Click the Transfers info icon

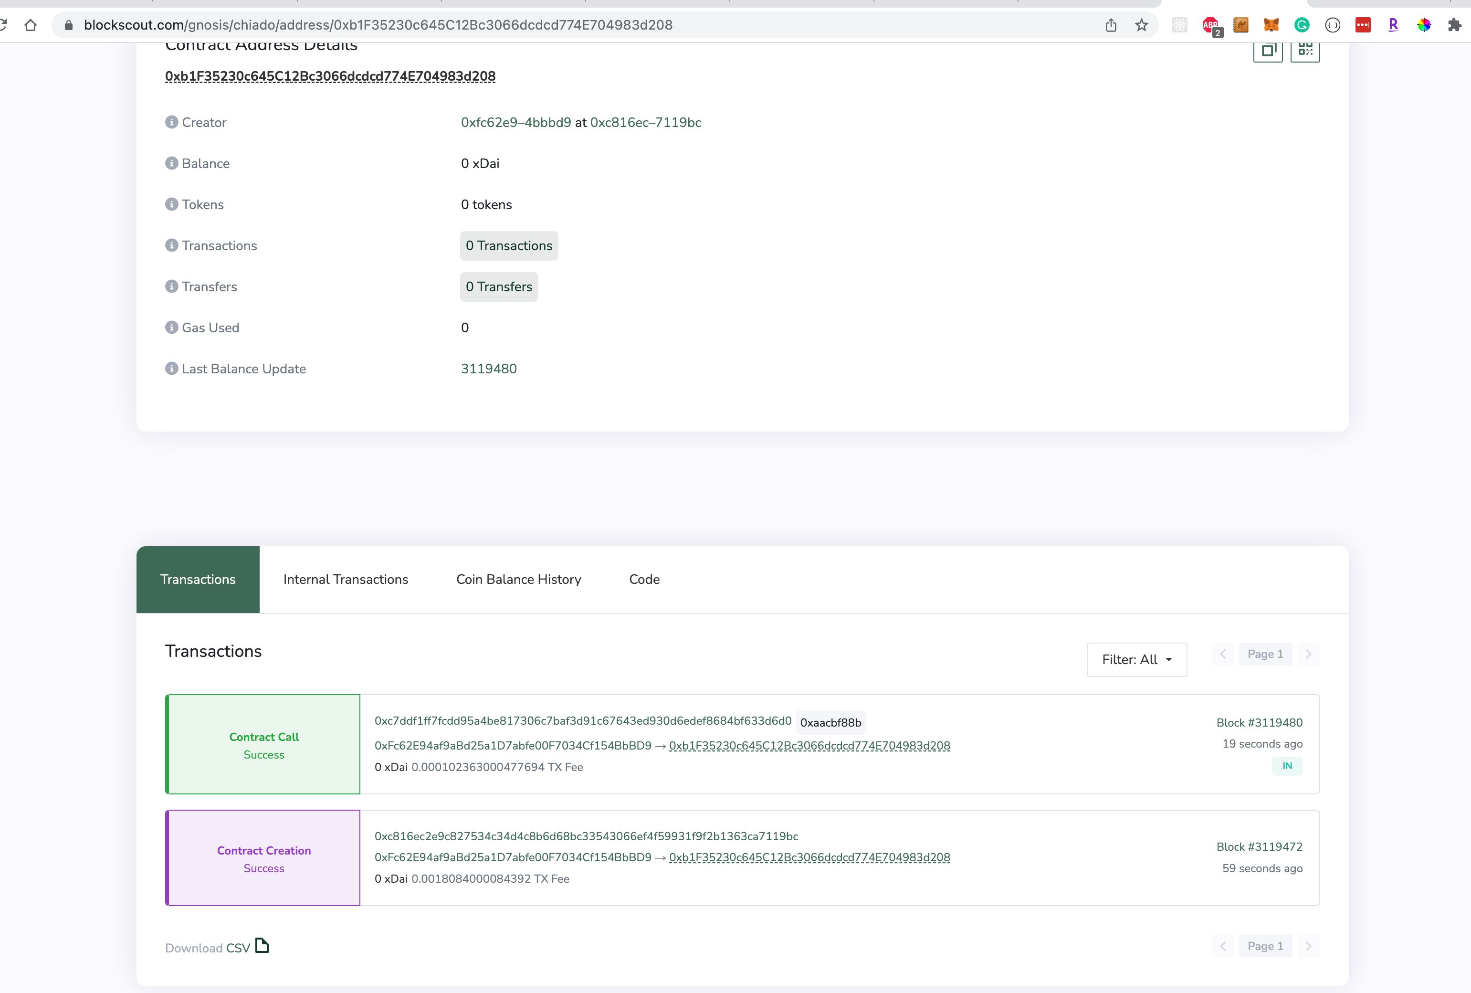171,286
